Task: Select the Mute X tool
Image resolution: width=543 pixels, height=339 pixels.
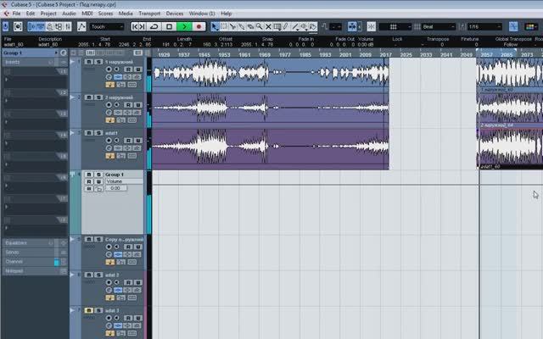Action: click(268, 26)
